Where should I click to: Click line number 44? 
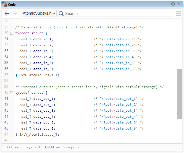pyautogui.click(x=6, y=117)
